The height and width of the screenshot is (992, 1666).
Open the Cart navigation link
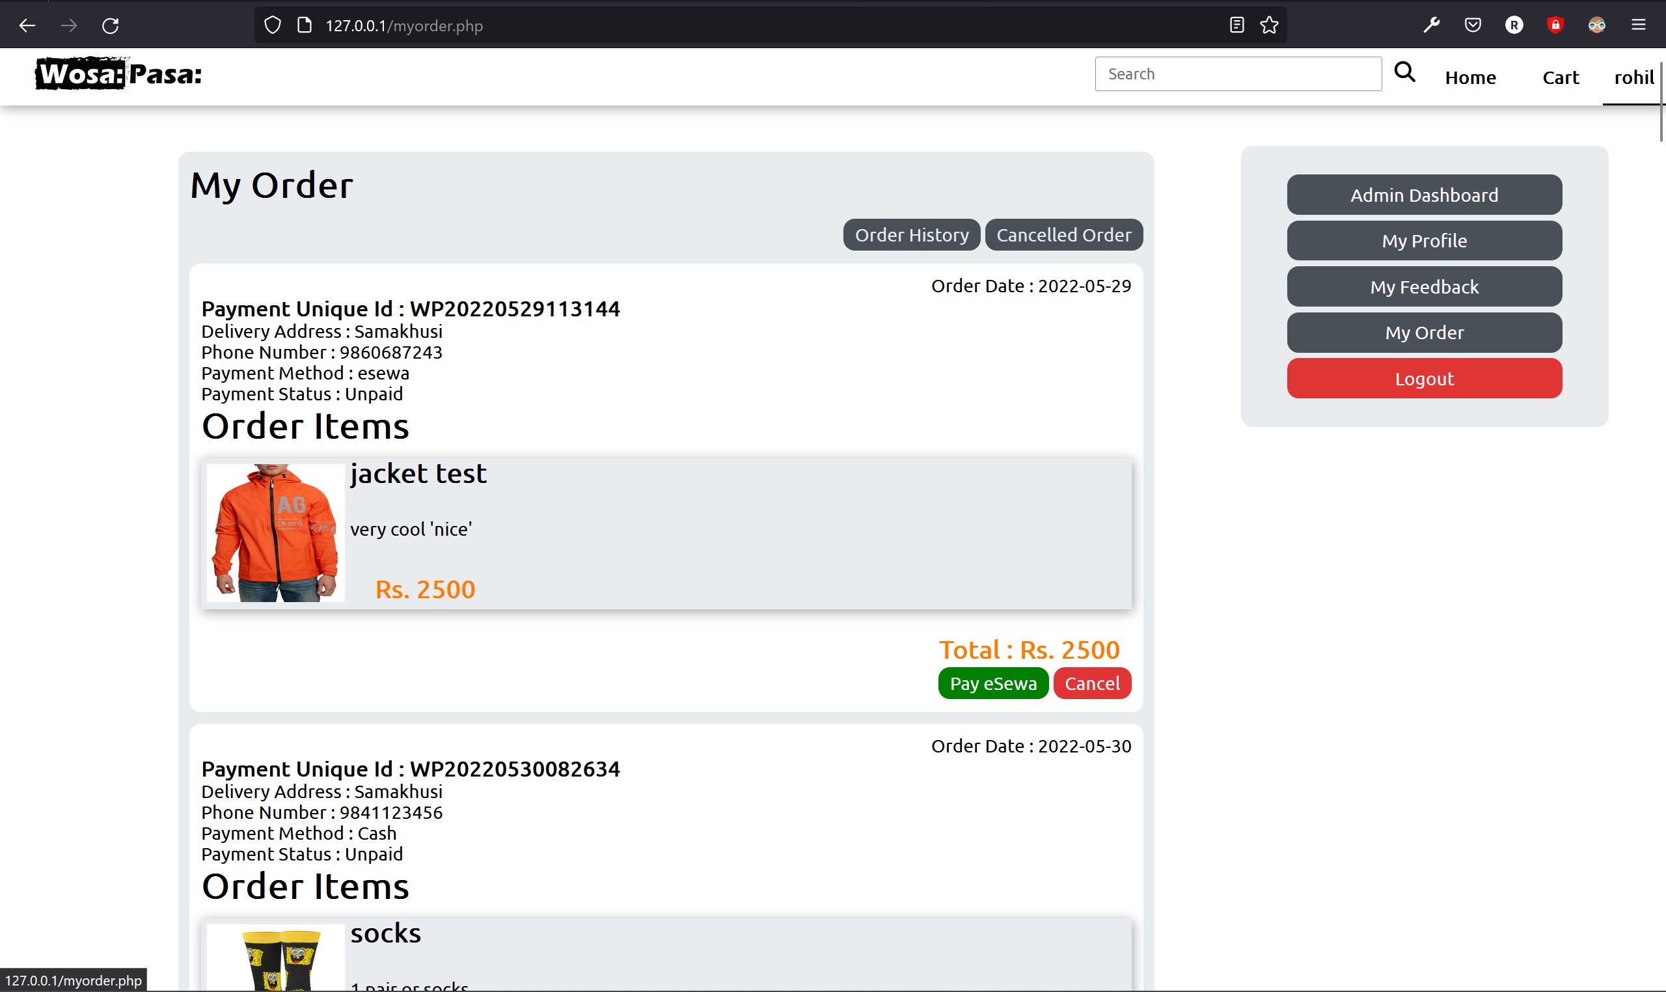pos(1560,77)
